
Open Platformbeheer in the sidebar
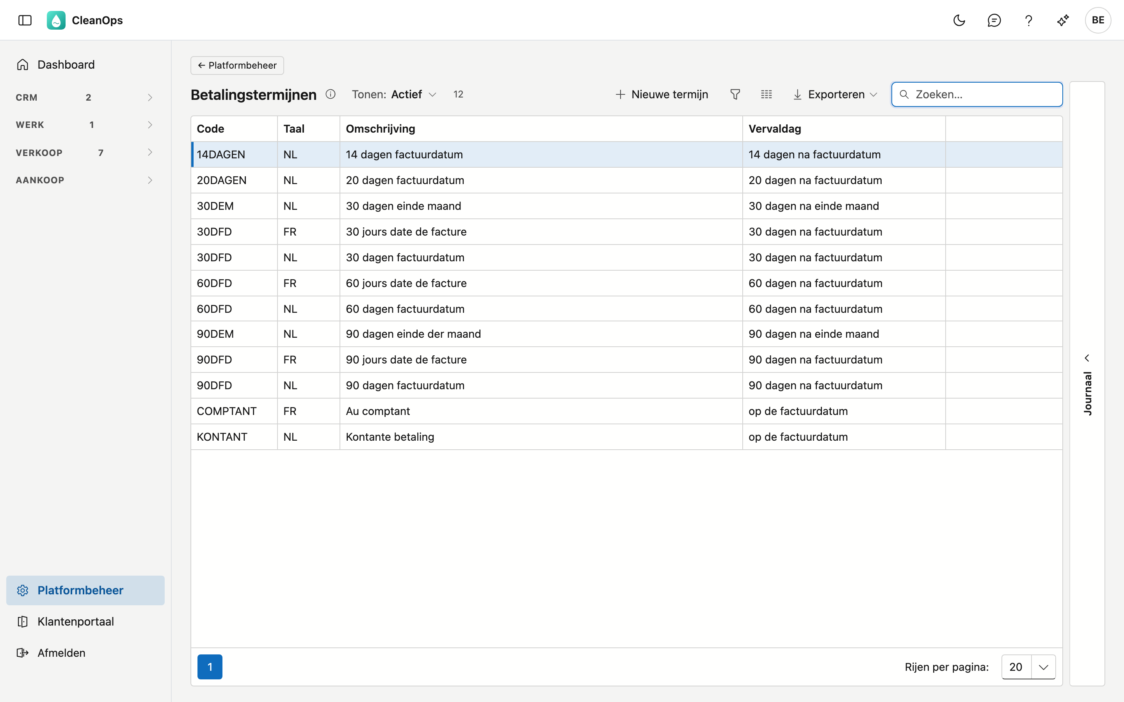pyautogui.click(x=85, y=590)
